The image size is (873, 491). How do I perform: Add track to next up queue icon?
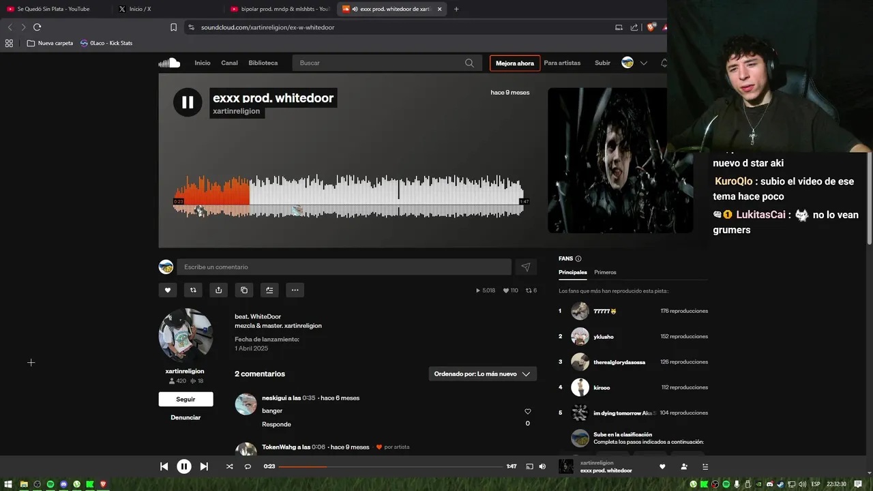pos(269,290)
